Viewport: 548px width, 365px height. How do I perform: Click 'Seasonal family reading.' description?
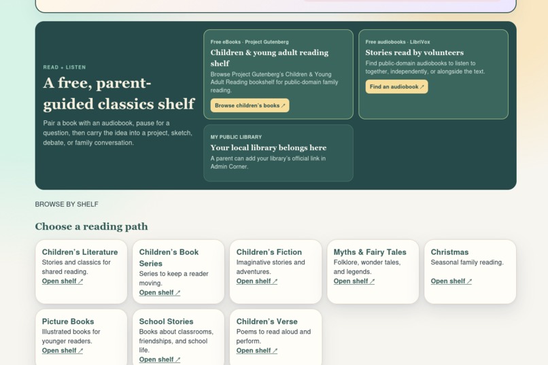[467, 262]
